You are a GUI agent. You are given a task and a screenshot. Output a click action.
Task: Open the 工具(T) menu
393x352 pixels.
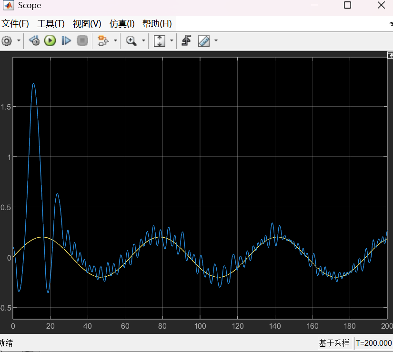pos(50,24)
